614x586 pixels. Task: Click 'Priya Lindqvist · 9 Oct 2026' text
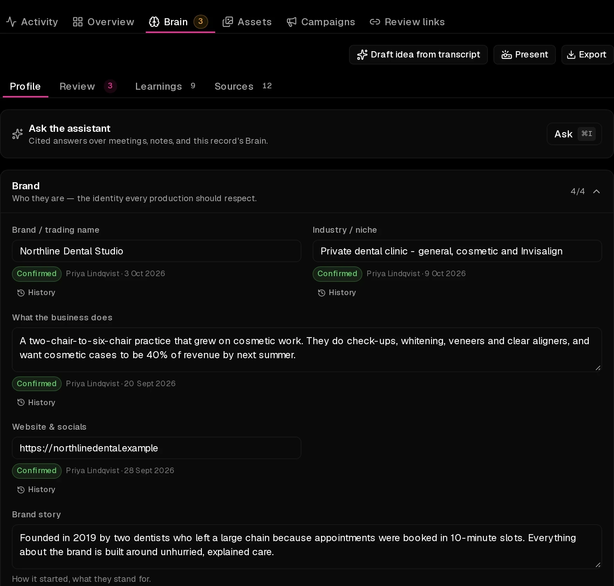coord(416,274)
